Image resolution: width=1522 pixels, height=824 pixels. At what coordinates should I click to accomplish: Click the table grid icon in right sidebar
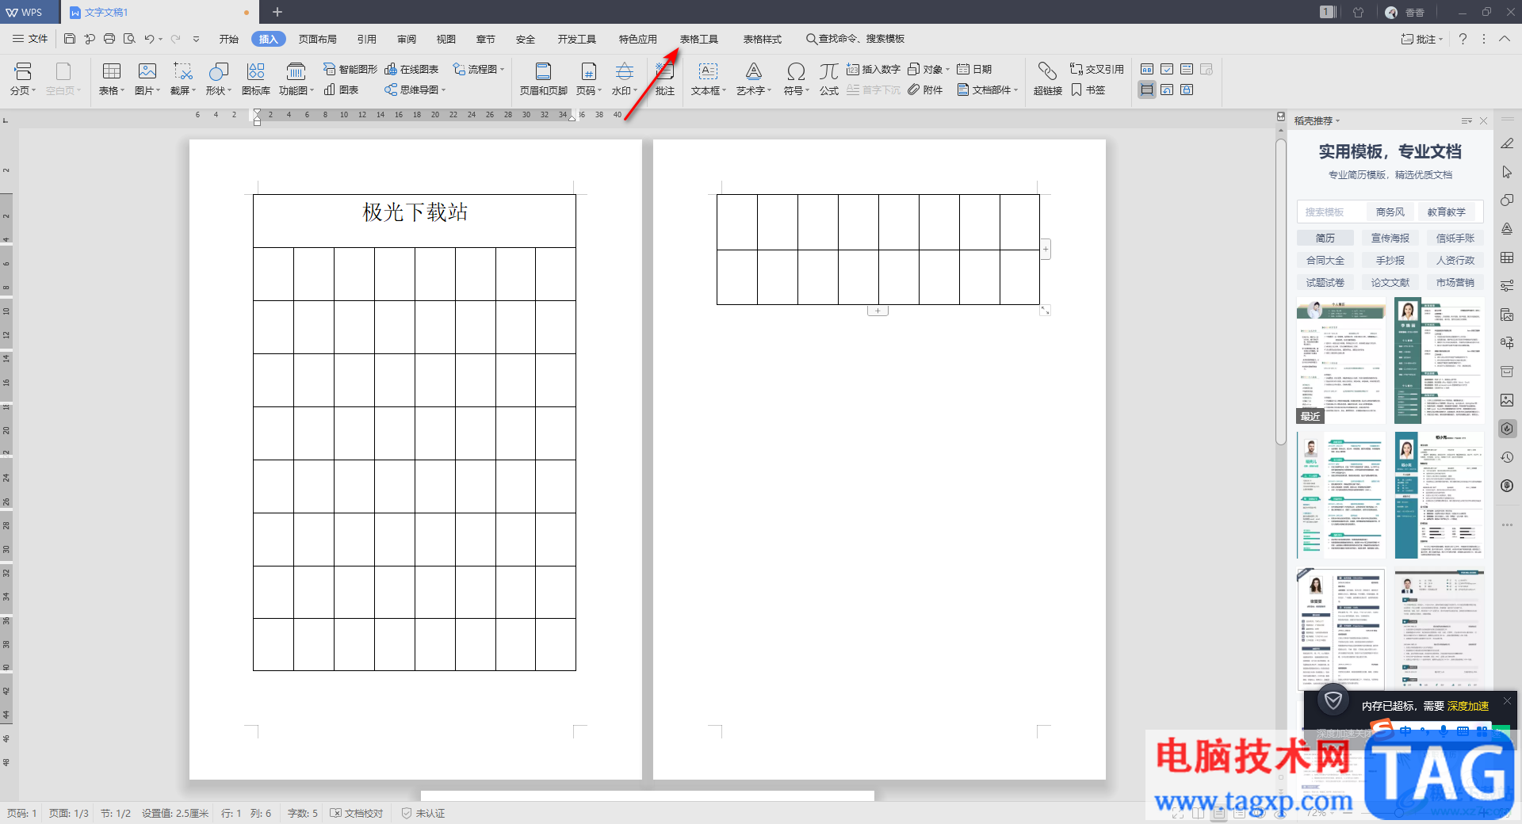[x=1507, y=257]
